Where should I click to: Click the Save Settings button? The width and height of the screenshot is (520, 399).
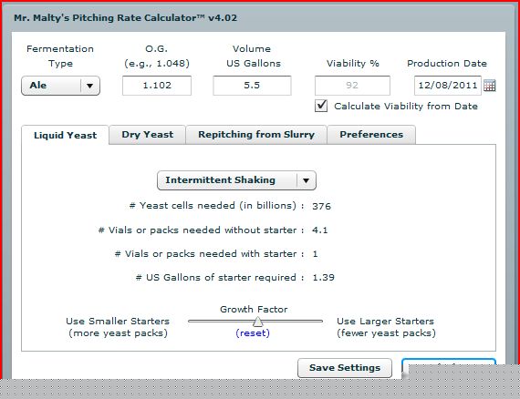click(345, 368)
